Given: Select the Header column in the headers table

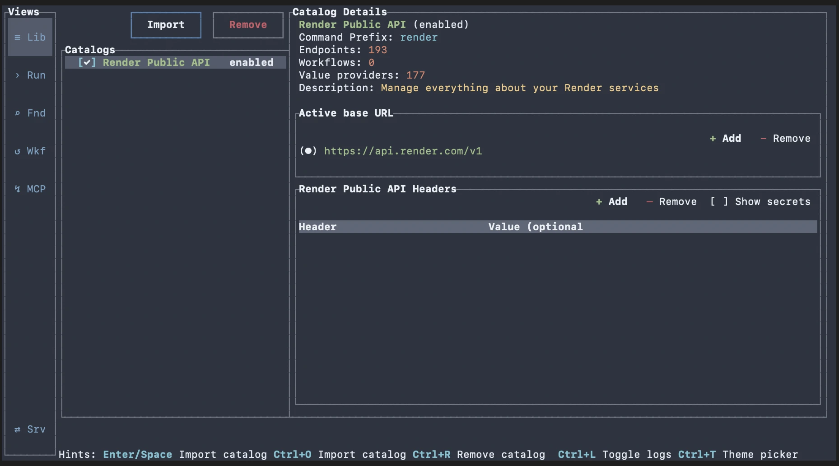Looking at the screenshot, I should [317, 227].
